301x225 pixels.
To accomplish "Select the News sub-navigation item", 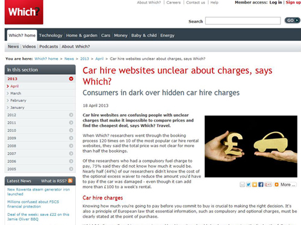I will [13, 46].
